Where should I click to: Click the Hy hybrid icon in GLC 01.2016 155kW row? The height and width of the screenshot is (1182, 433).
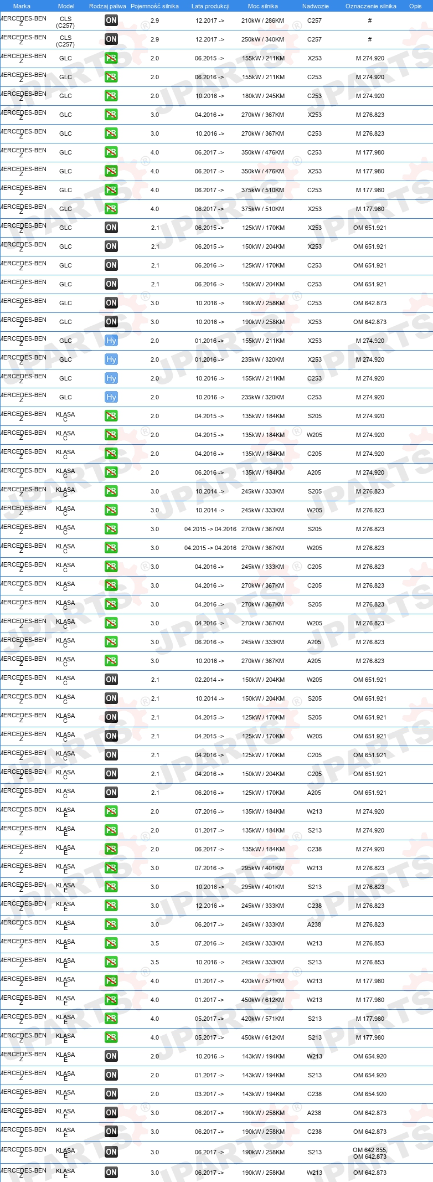[x=111, y=341]
